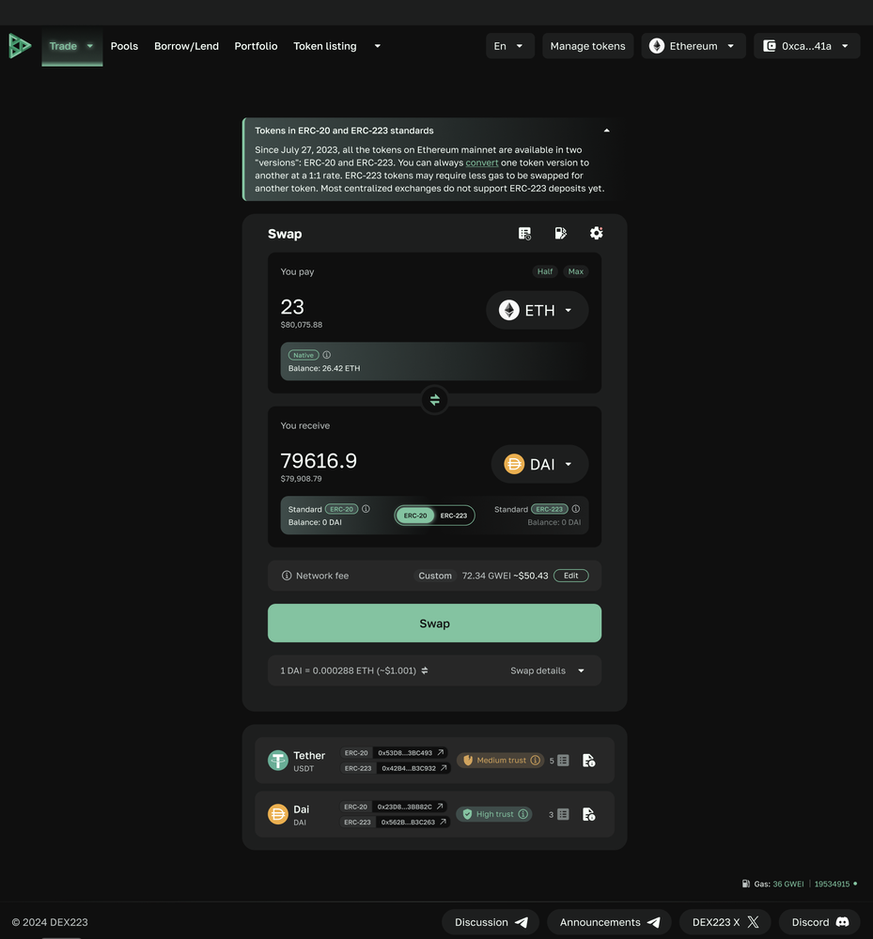
Task: Click info icon next to Native badge
Action: coord(326,355)
